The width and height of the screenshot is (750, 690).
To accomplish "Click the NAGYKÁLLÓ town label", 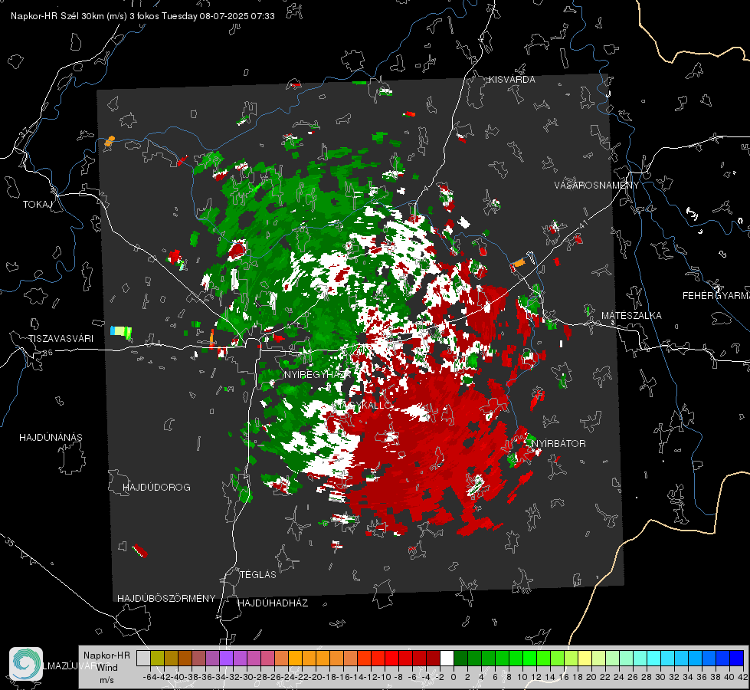I will pyautogui.click(x=362, y=405).
